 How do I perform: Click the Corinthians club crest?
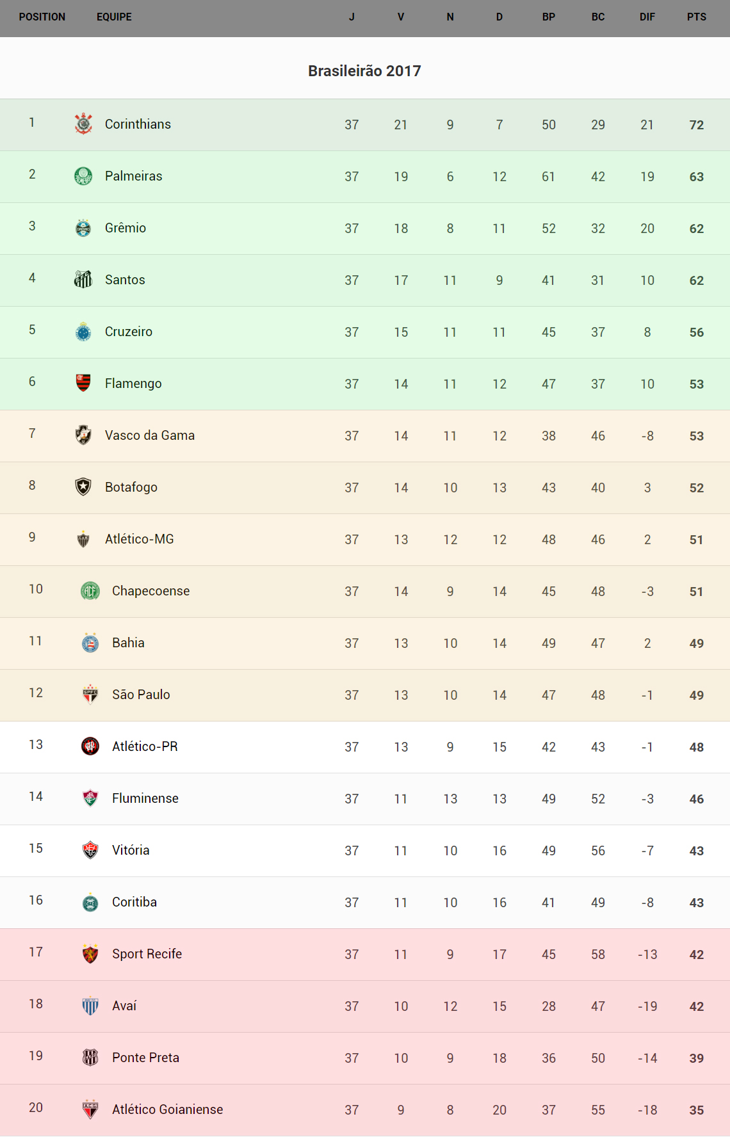[83, 124]
